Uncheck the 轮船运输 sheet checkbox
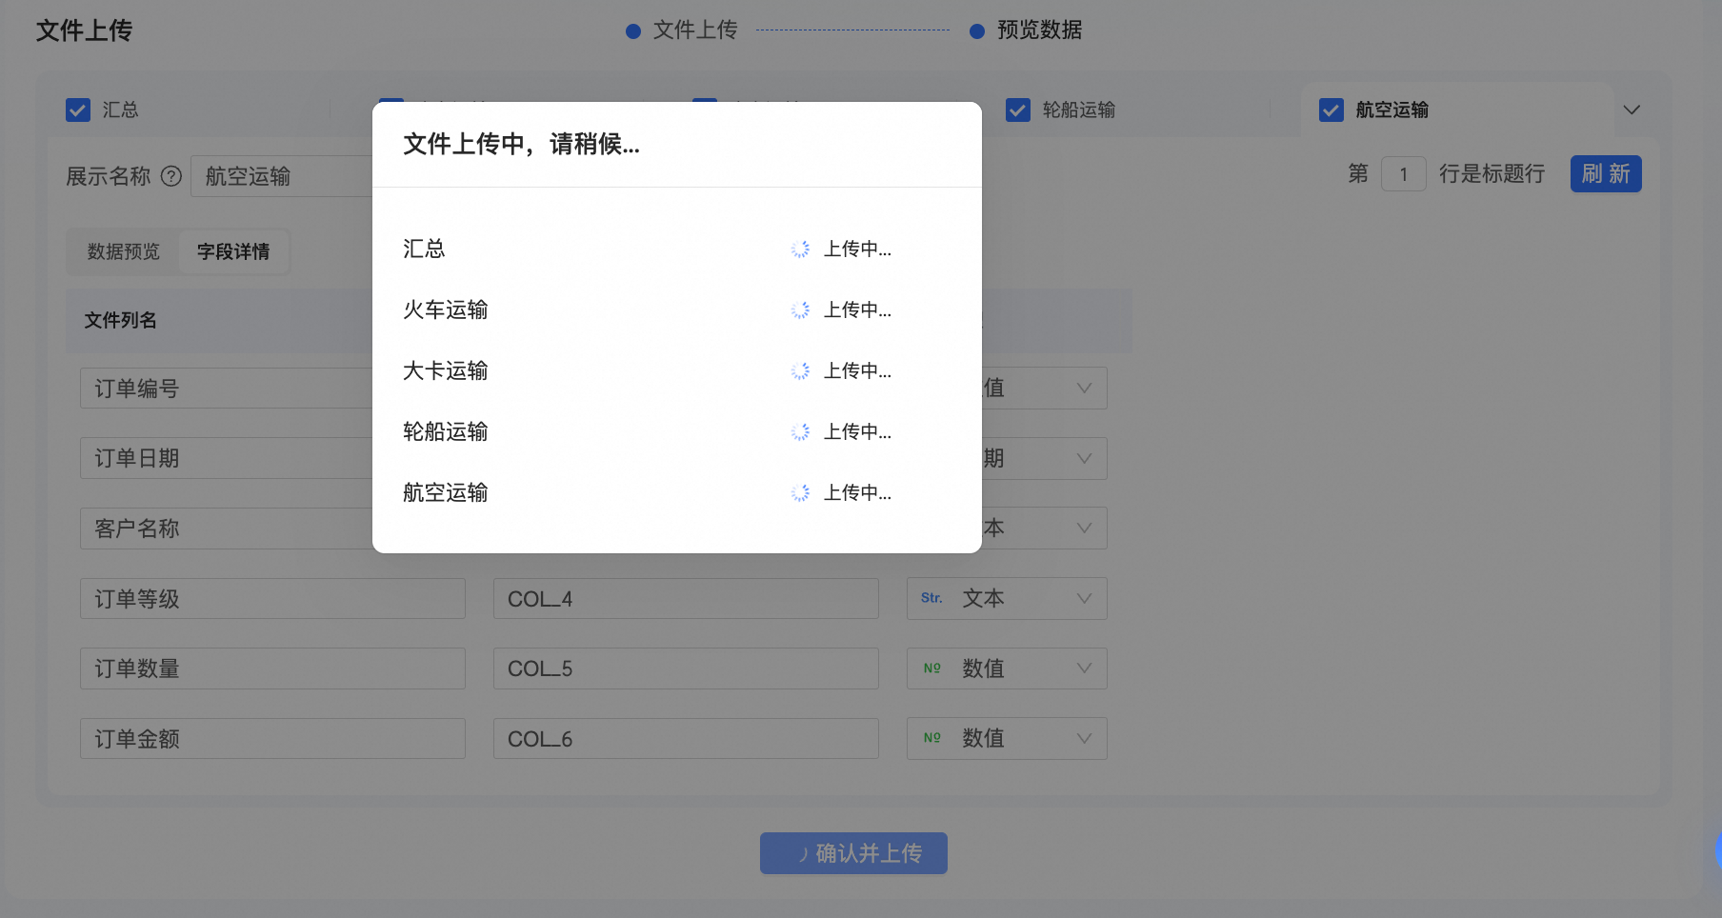 point(1018,110)
